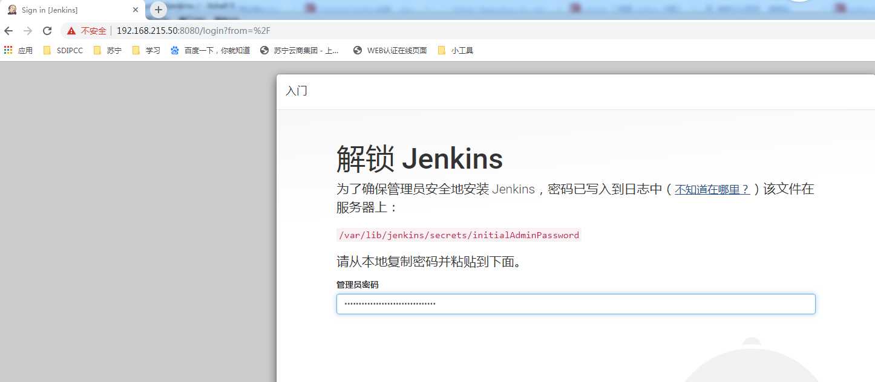Select the Sign in [Jenkins] tab
This screenshot has width=875, height=382.
[x=73, y=10]
